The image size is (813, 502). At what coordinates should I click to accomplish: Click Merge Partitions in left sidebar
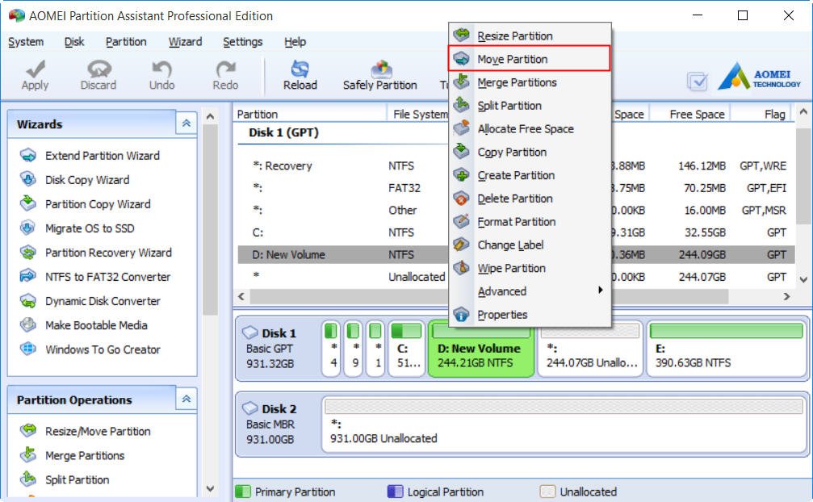(x=85, y=455)
